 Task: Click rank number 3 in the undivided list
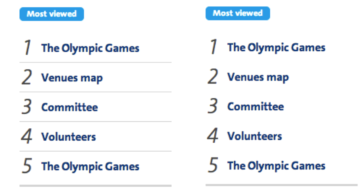point(213,106)
